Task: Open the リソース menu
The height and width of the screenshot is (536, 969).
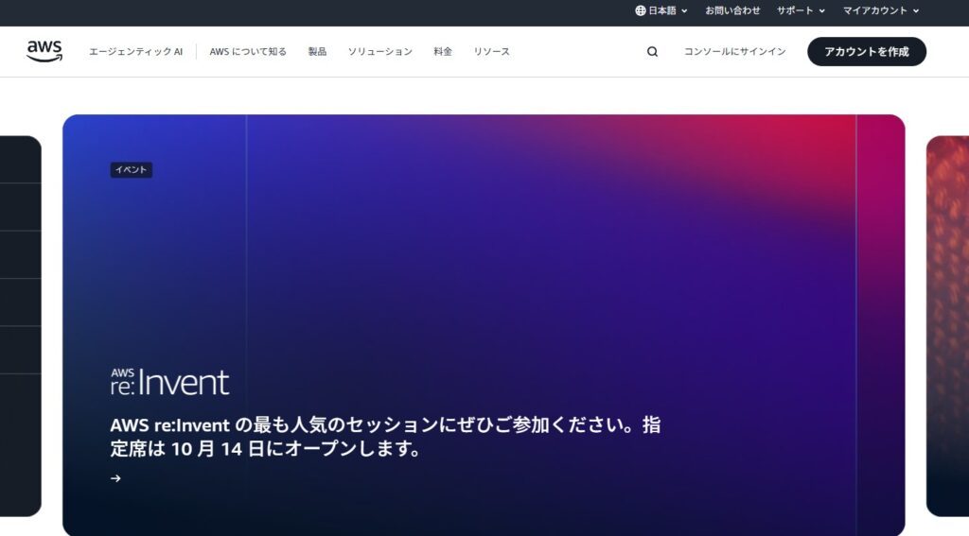Action: click(491, 52)
